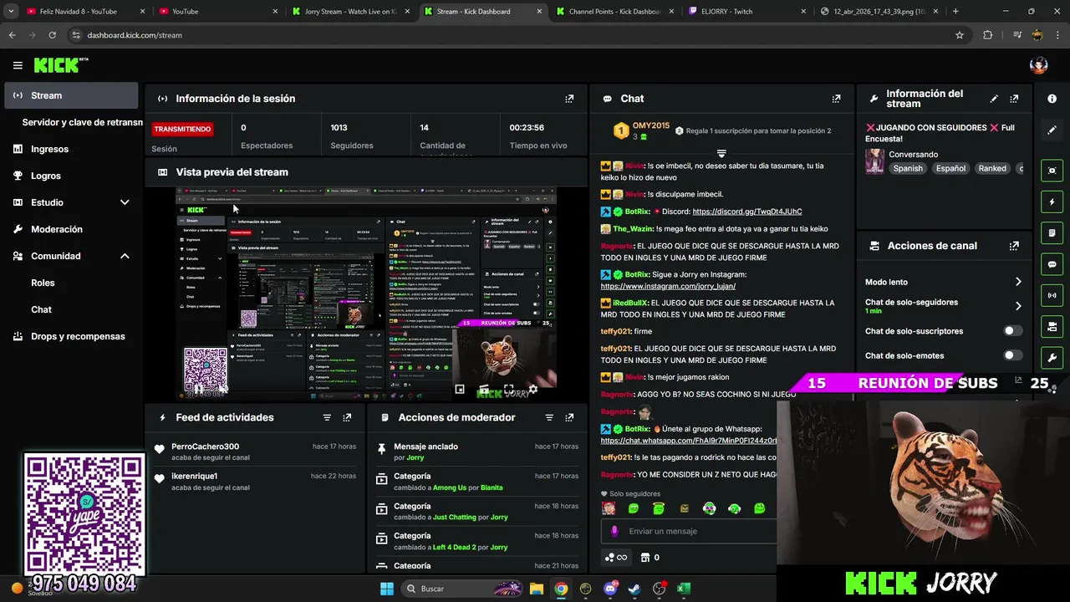Open filter options for Feed de actividades

[x=327, y=417]
